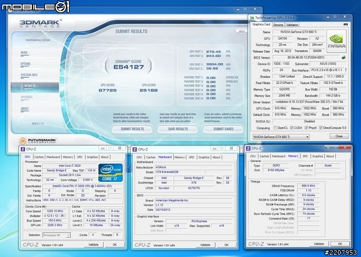Click the GPU Test 1 value 270.45
Screen dimensions: 361x257
tap(213, 52)
